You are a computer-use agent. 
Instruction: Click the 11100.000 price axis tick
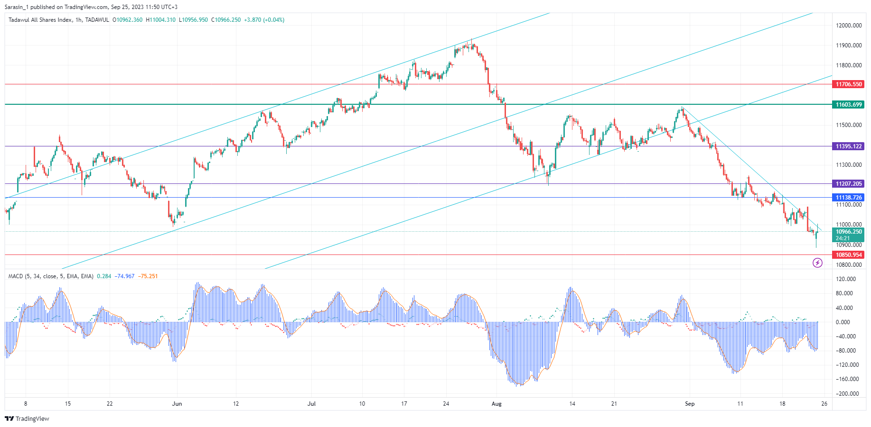849,205
